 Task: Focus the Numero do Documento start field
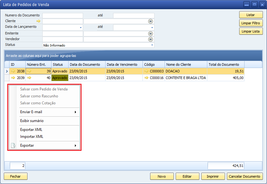(x=63, y=15)
